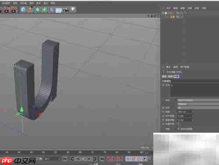Click the Horizontal Spacing value field
Viewport: 219px width, 165px height.
[185, 116]
